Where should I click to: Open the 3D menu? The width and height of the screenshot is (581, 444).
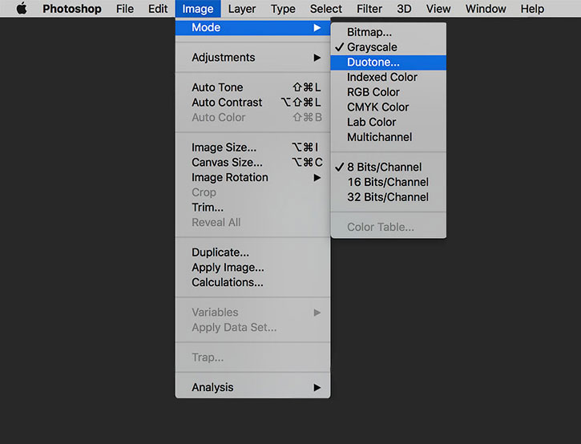(x=404, y=9)
